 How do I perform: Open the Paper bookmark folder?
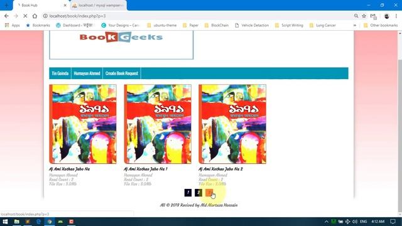tap(191, 25)
